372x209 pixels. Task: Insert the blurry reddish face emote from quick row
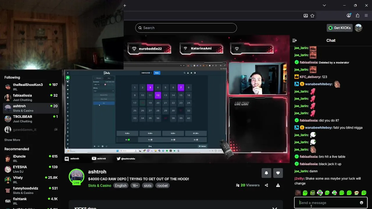pyautogui.click(x=298, y=193)
